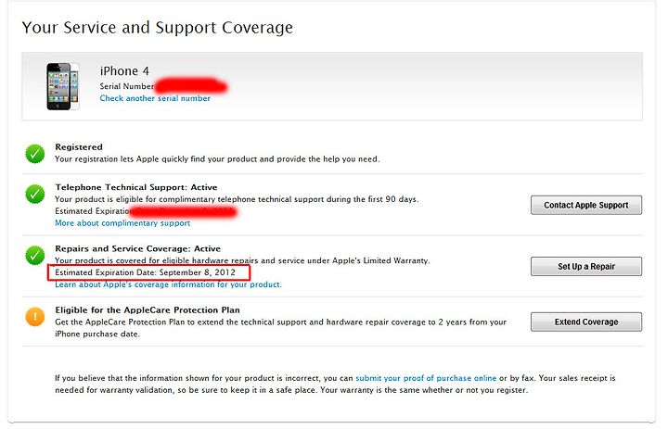The height and width of the screenshot is (429, 668).
Task: Click 'Telephone Technical Support: Active' heading
Action: pos(136,187)
